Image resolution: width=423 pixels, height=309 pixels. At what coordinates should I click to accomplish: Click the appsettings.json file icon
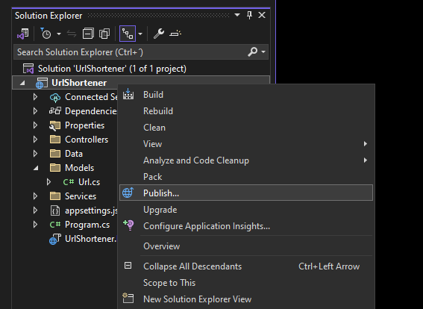pyautogui.click(x=55, y=210)
